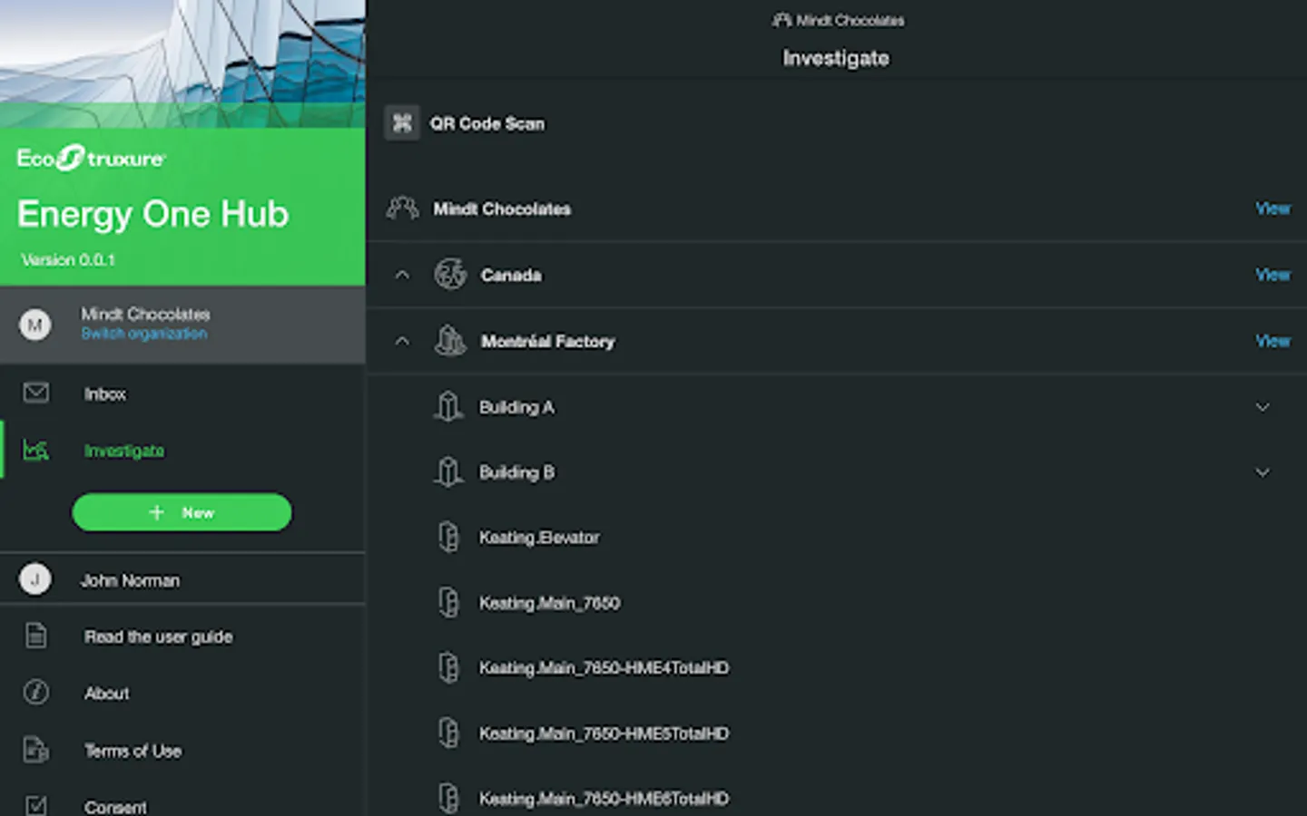
Task: Click the Mindt Chocolates organization people icon
Action: click(x=402, y=209)
